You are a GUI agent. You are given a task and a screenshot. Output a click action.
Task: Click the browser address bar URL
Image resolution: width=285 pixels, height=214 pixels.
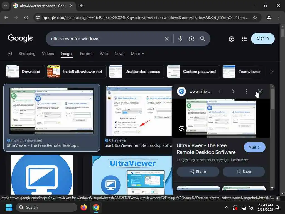coord(145,18)
